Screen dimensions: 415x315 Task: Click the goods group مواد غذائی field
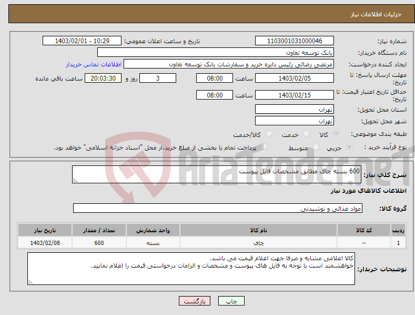(x=218, y=209)
